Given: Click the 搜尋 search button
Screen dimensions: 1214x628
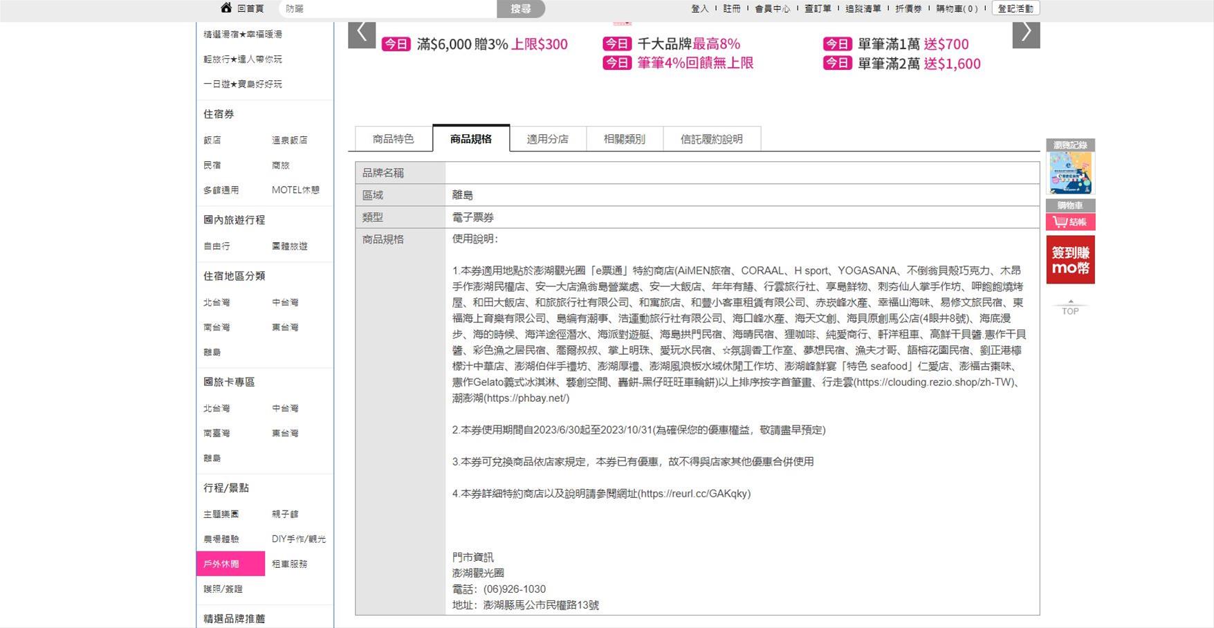Looking at the screenshot, I should click(x=521, y=9).
